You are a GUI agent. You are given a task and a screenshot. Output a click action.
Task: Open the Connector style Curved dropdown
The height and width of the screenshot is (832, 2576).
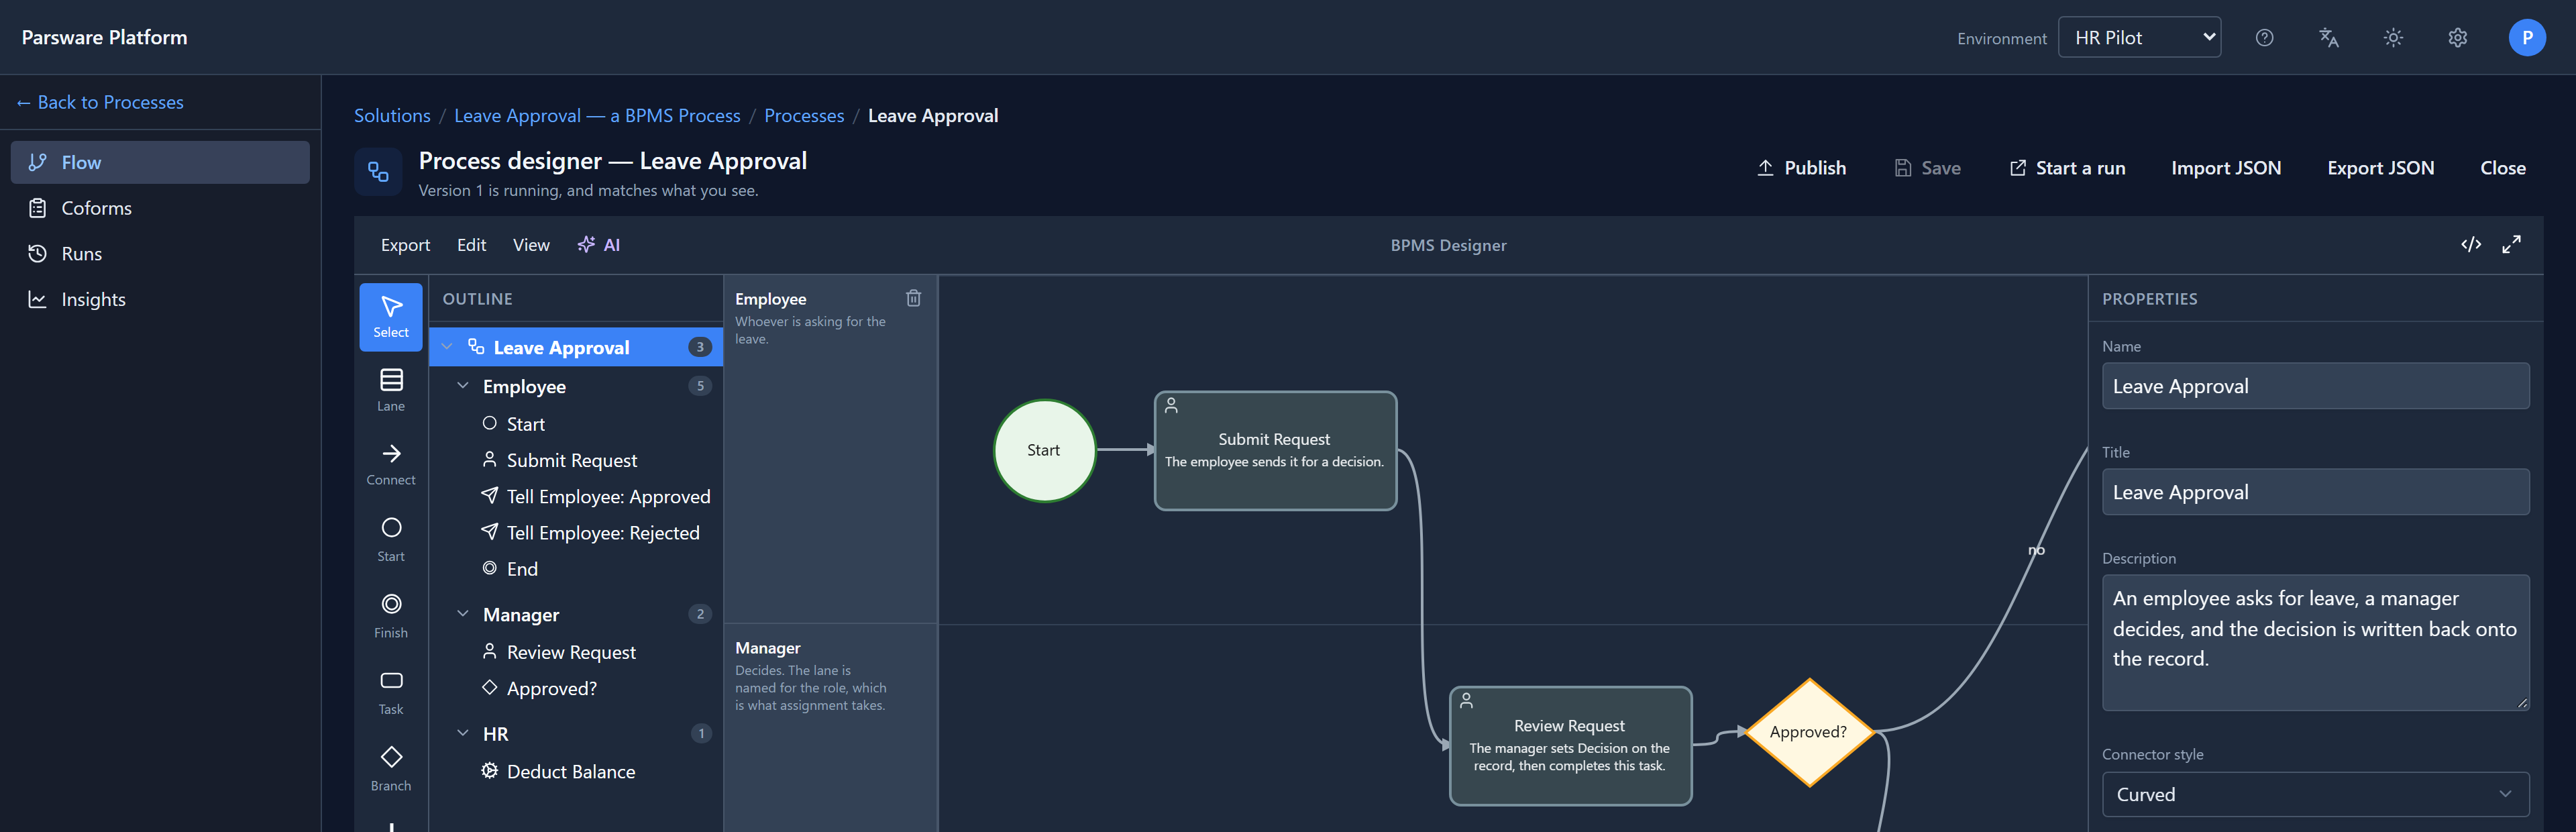(x=2315, y=794)
